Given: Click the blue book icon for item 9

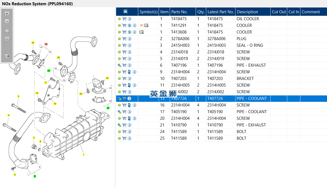Looking at the screenshot, I should pos(130,72).
